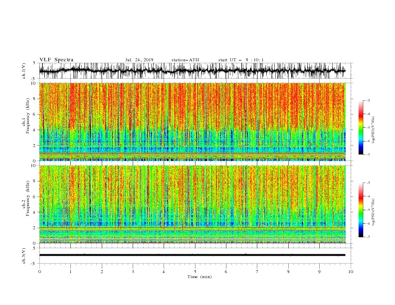Click the time axis tick label "2"
395x305 pixels.
point(102,272)
